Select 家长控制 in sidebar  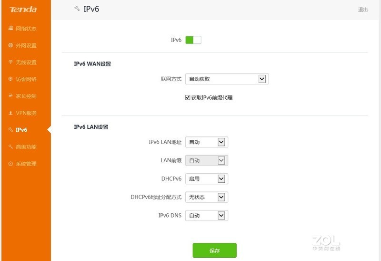pyautogui.click(x=26, y=96)
